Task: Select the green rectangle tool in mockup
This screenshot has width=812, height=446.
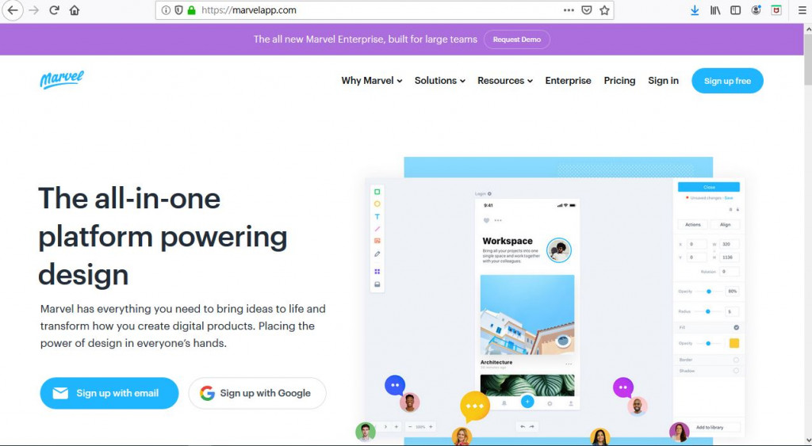Action: click(x=377, y=192)
